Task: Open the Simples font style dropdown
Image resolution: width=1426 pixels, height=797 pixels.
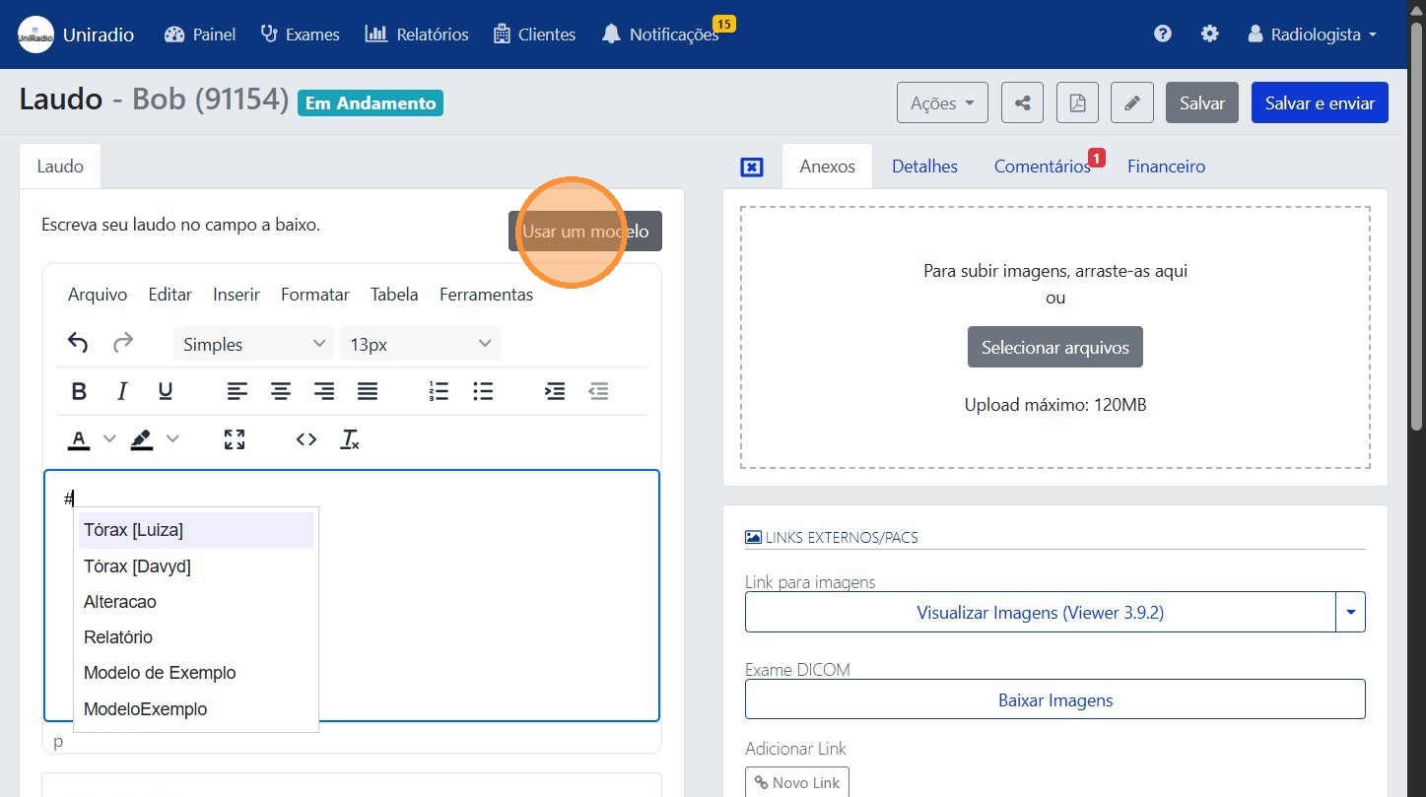Action: click(253, 344)
